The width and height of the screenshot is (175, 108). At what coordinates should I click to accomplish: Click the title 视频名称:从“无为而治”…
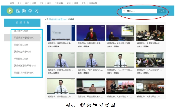[x=150, y=70]
